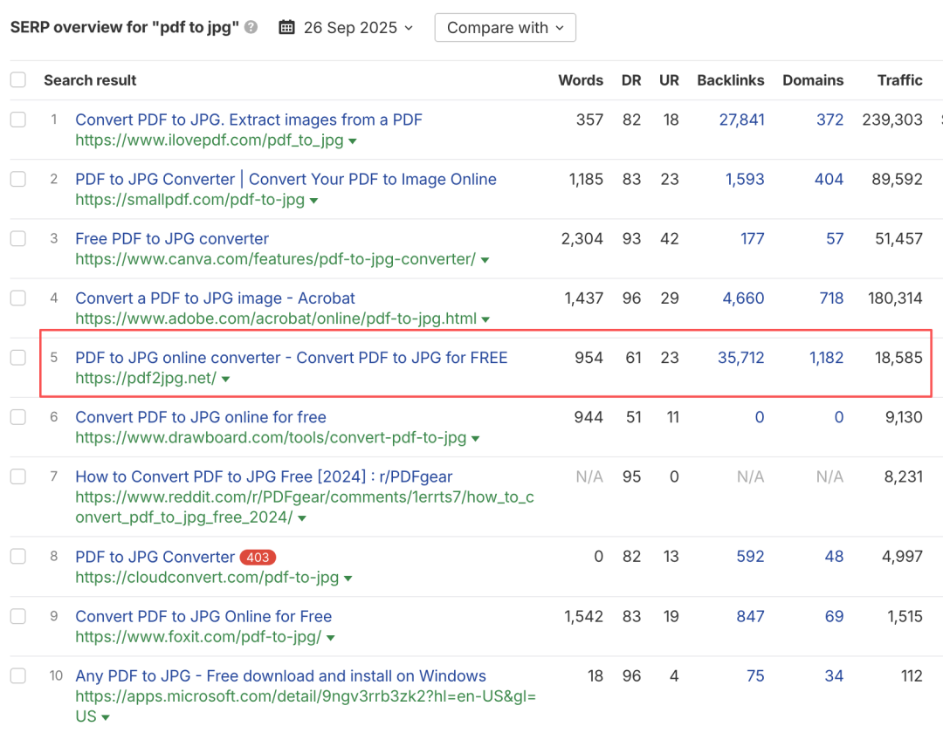
Task: Tick the select-all checkbox in the table header
Action: pyautogui.click(x=18, y=79)
